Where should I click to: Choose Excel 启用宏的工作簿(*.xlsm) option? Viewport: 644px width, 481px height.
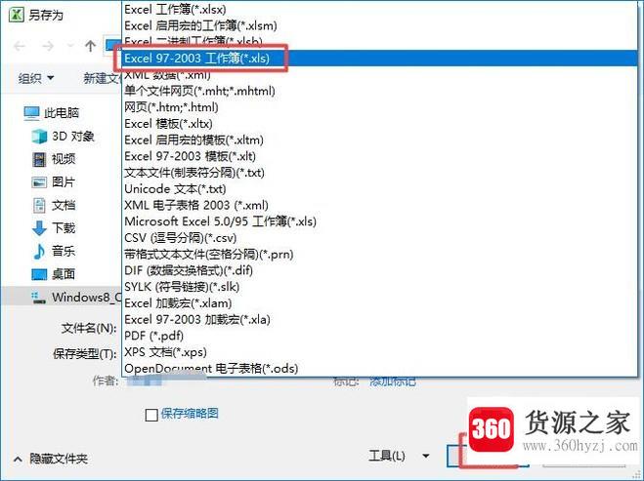(379, 25)
